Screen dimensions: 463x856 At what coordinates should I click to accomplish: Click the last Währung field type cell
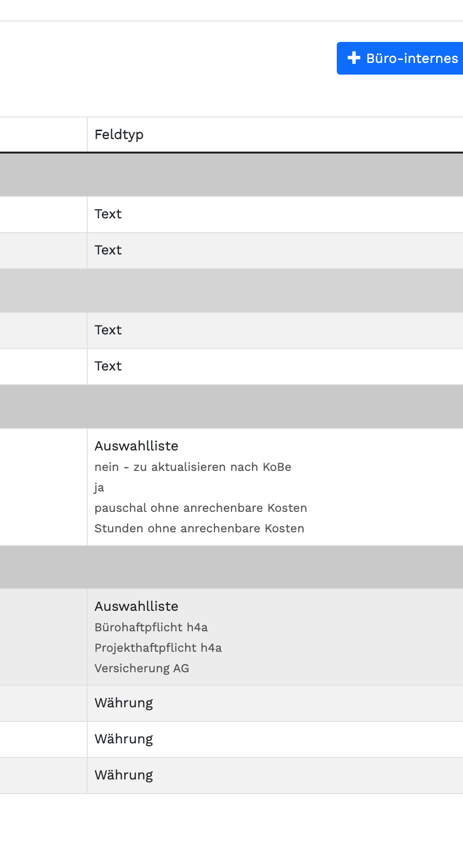coord(124,775)
